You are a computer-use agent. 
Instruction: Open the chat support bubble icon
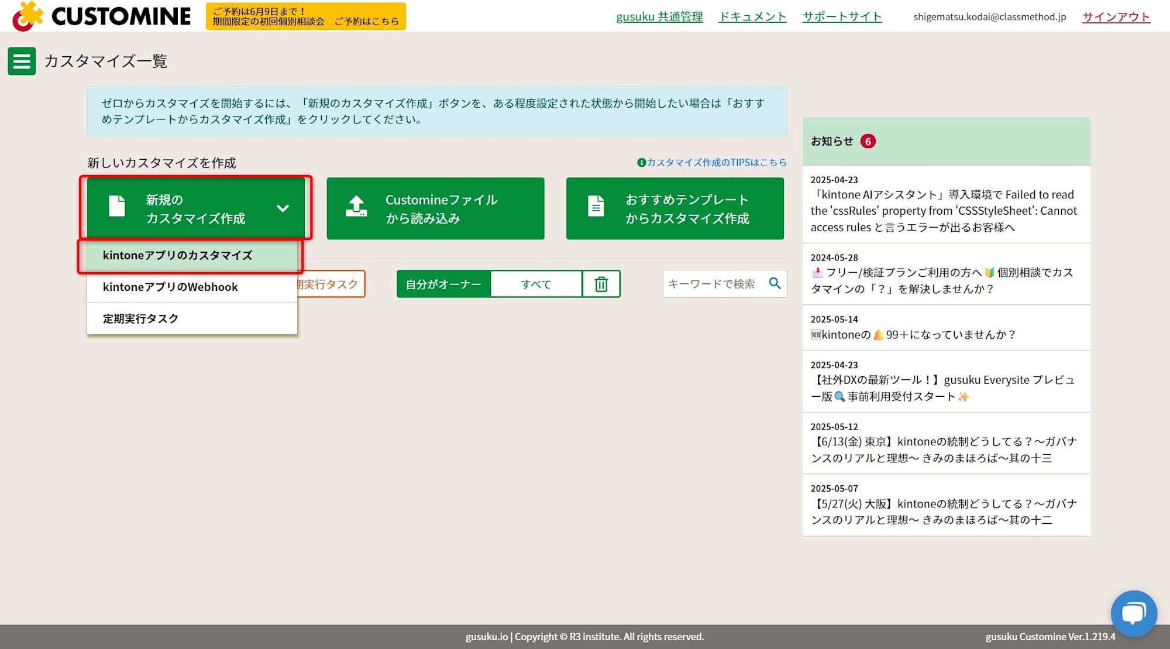point(1133,613)
